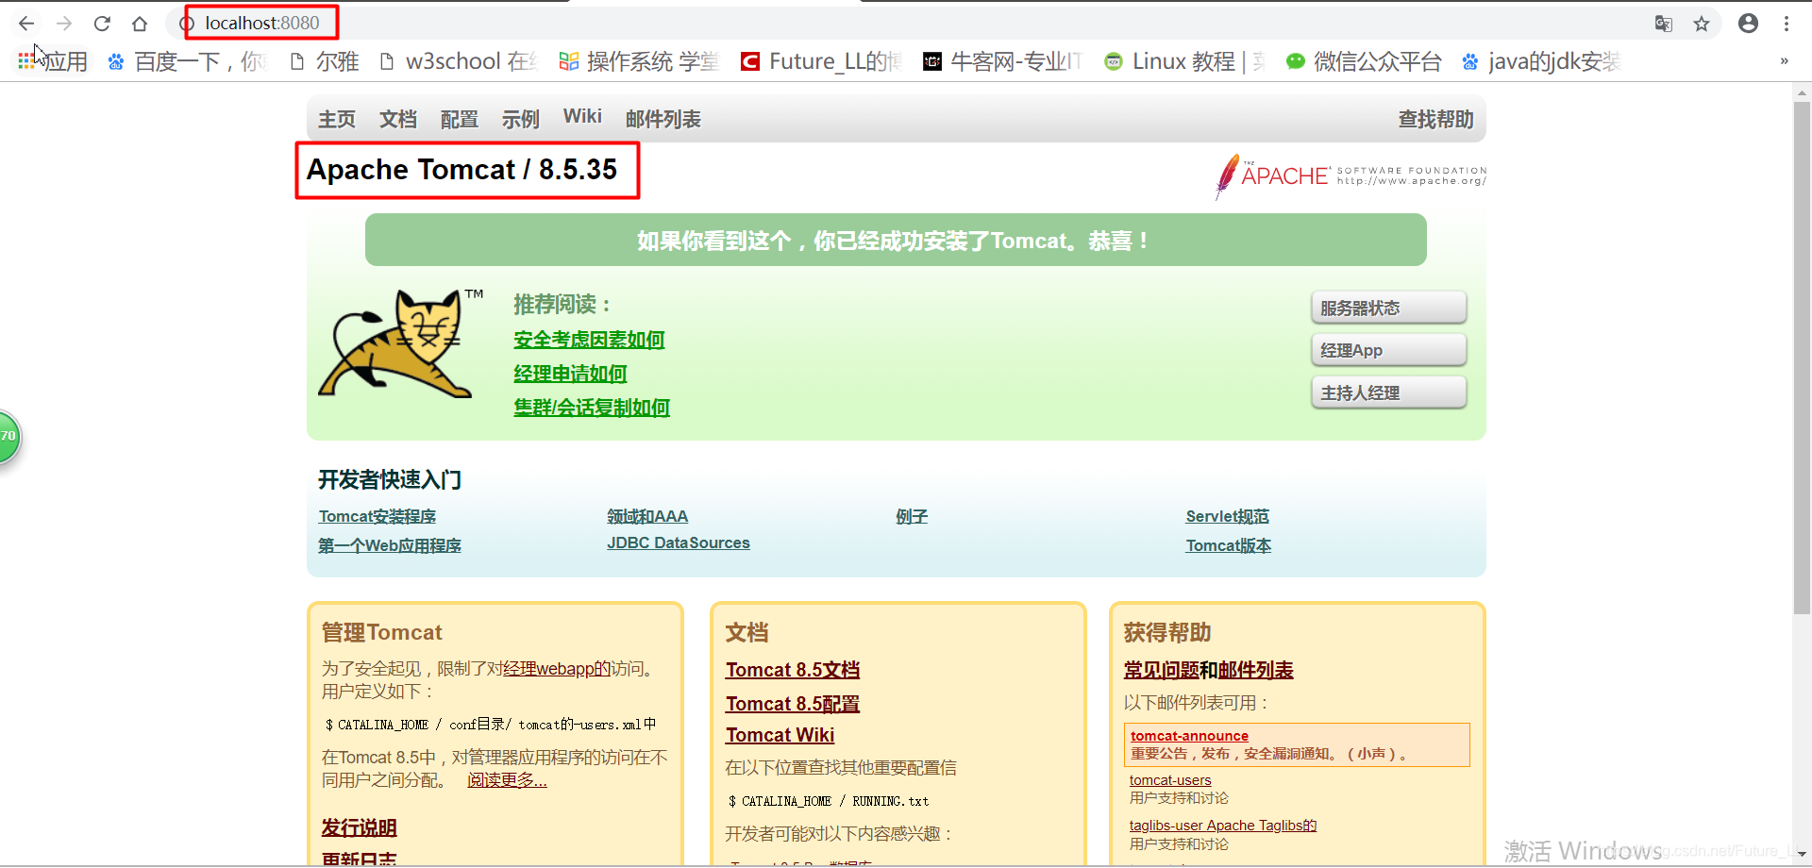Open the 文档 nav item
The image size is (1812, 868).
tap(398, 119)
